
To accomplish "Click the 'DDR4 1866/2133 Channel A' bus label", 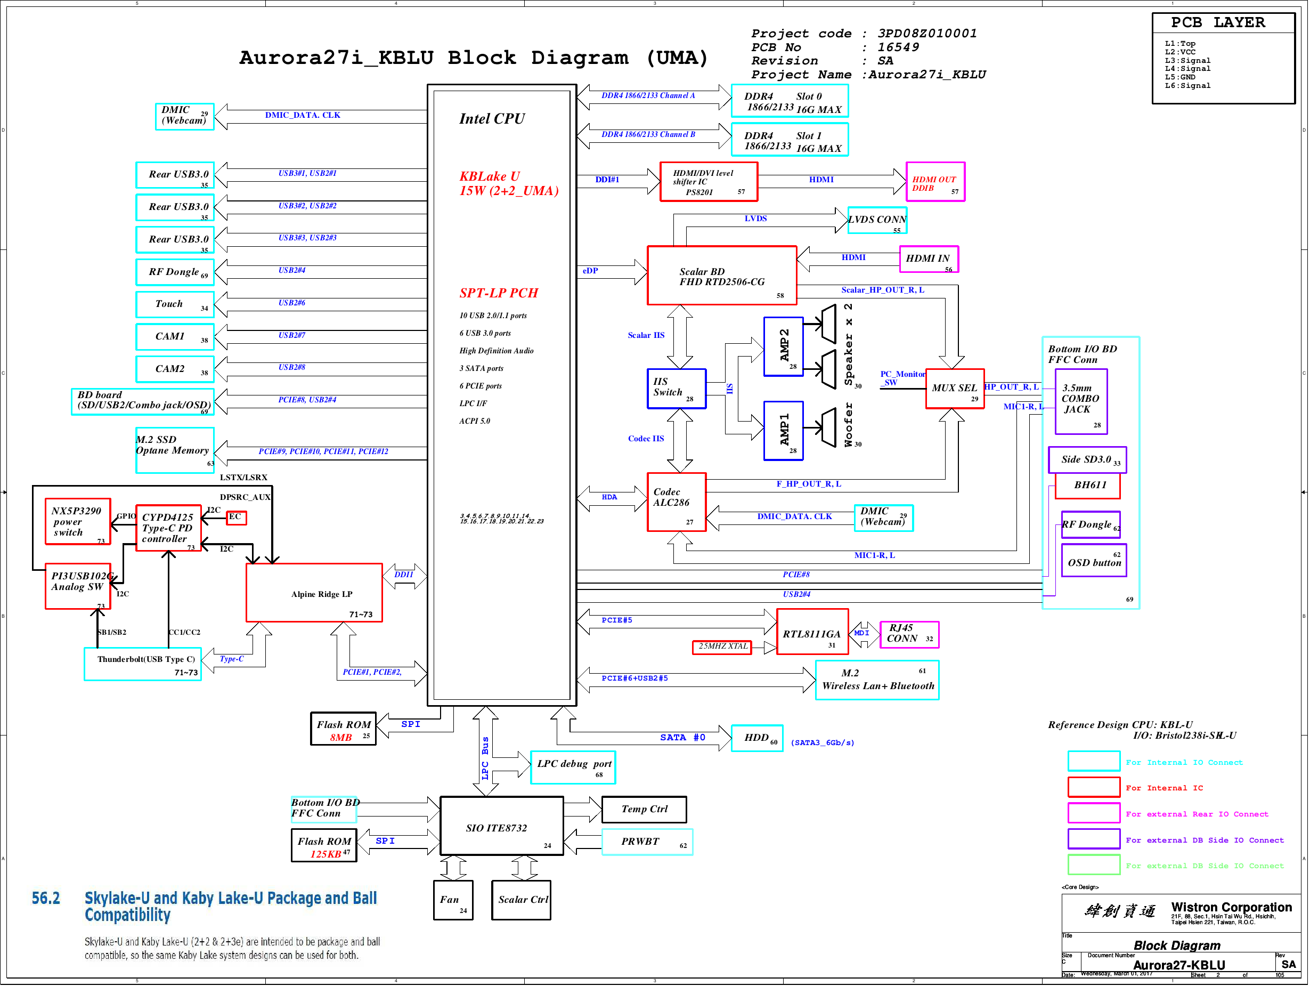I will pos(648,95).
